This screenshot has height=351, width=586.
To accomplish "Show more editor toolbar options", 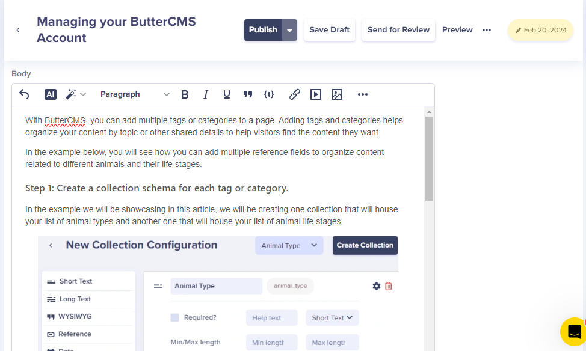I will [x=363, y=94].
